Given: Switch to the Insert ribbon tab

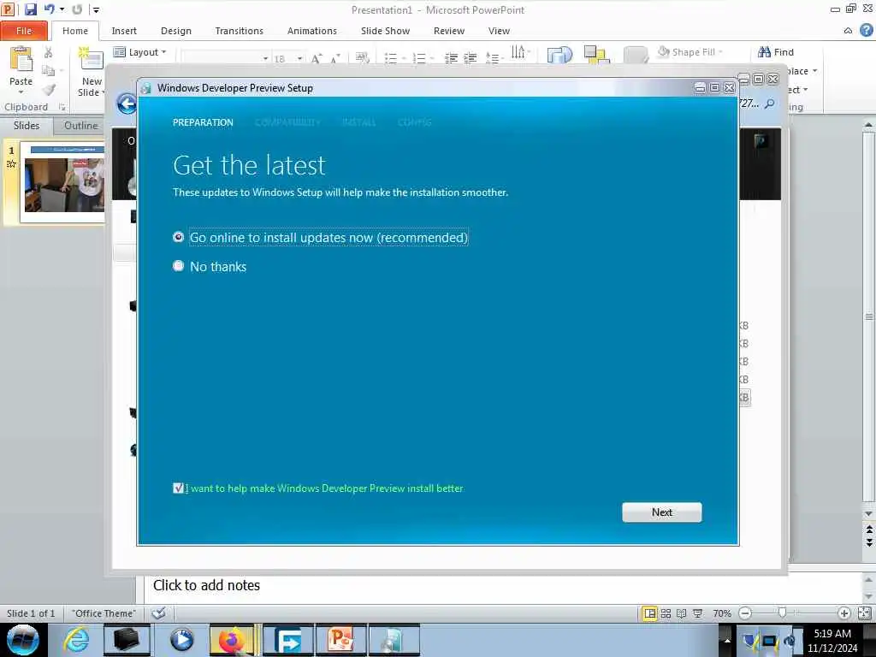Looking at the screenshot, I should pos(124,31).
